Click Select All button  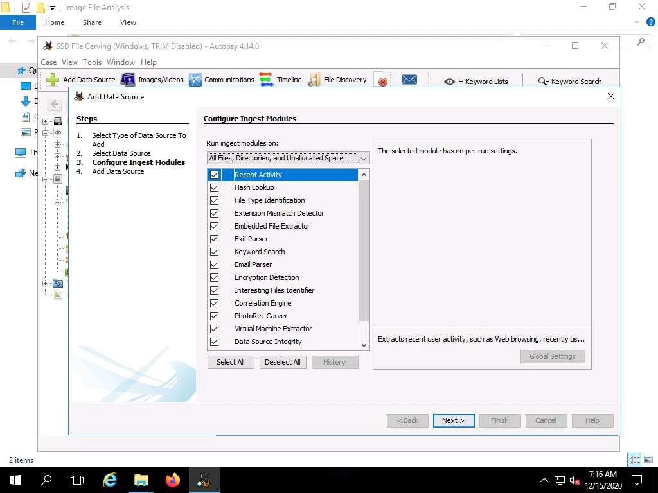point(231,362)
